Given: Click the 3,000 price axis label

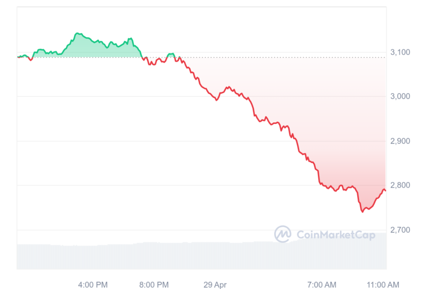Looking at the screenshot, I should 400,96.
